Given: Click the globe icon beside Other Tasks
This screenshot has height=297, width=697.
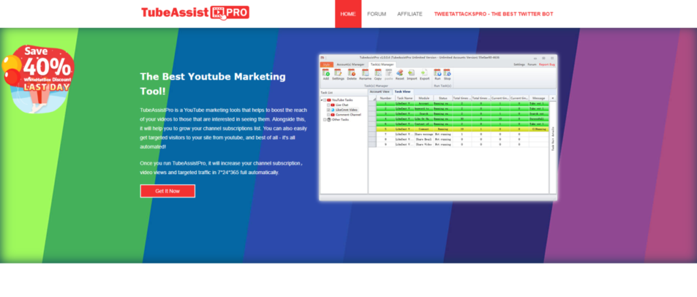Looking at the screenshot, I should [329, 120].
